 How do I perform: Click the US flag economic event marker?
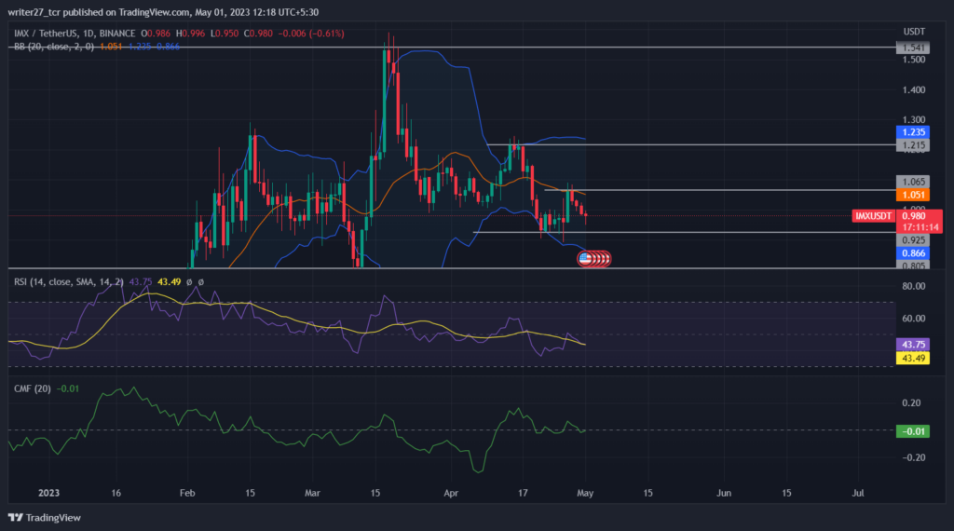tap(585, 259)
